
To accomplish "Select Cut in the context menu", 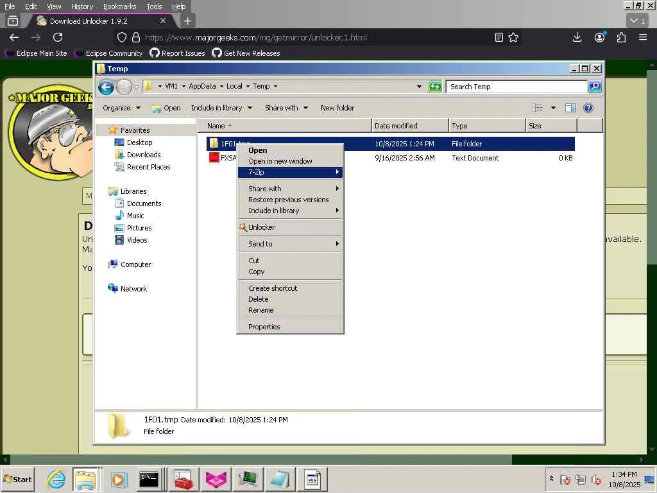I will tap(290, 261).
